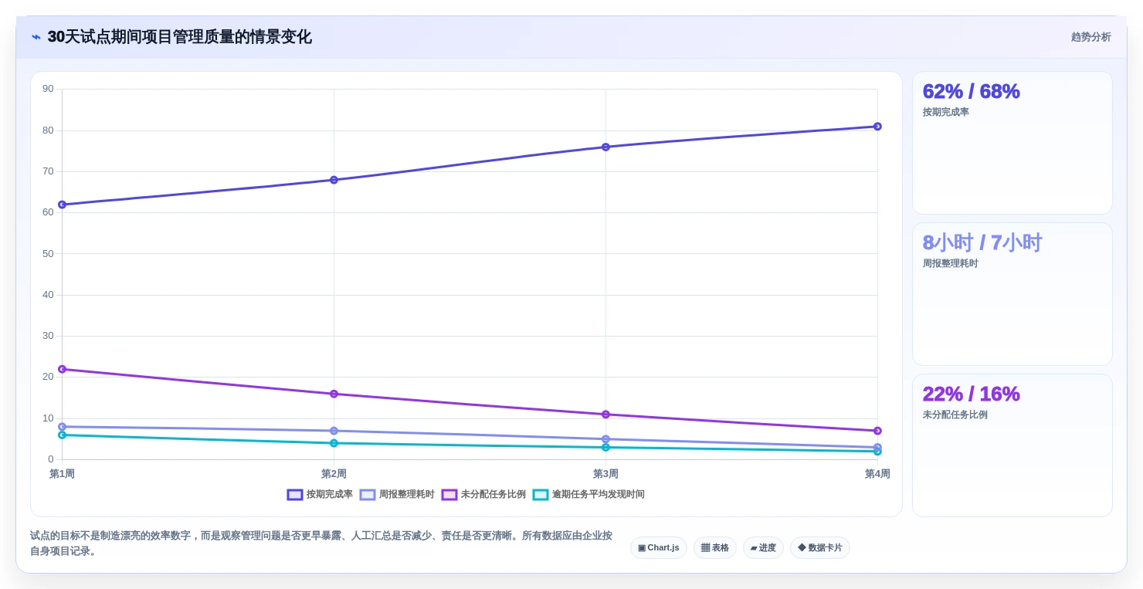The height and width of the screenshot is (589, 1143).
Task: Click the 周报整理耗时 card label
Action: point(950,263)
